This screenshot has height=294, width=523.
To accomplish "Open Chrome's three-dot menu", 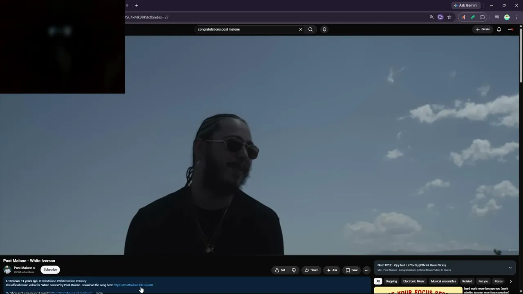I will (x=516, y=17).
